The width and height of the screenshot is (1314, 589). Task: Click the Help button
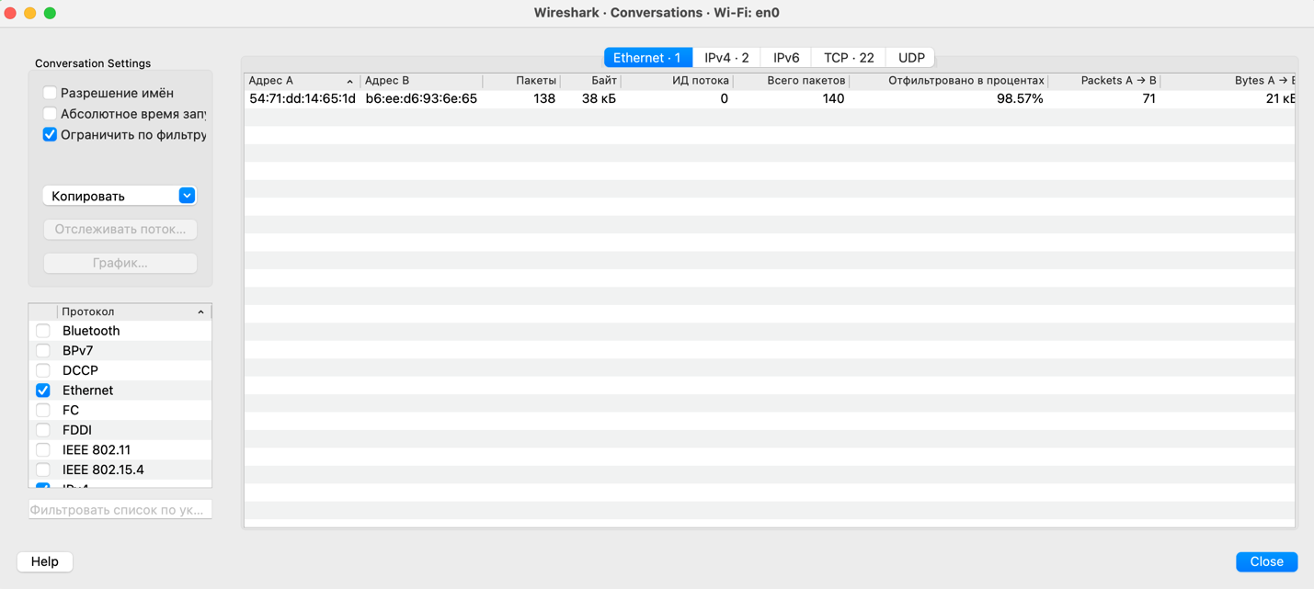45,561
